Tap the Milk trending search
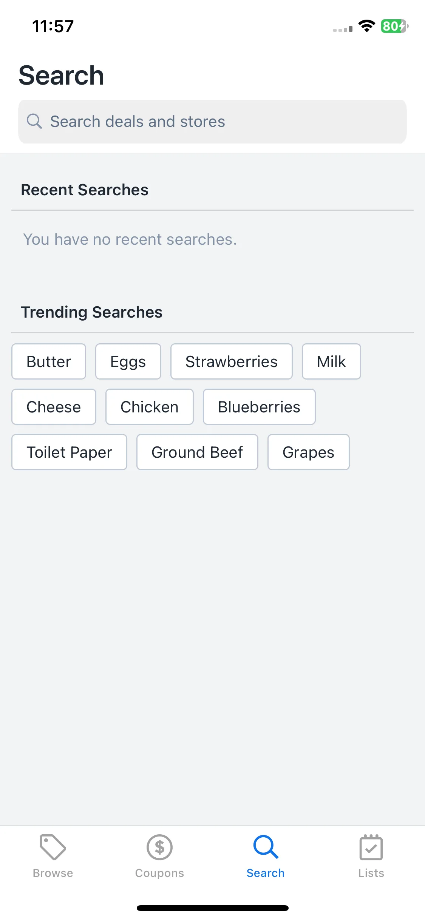Screen dimensions: 425x920 click(331, 361)
